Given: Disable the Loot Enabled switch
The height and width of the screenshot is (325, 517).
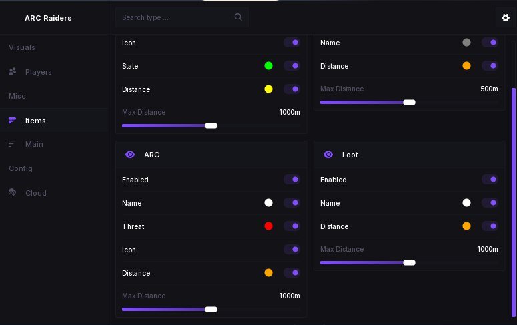Looking at the screenshot, I should (490, 179).
